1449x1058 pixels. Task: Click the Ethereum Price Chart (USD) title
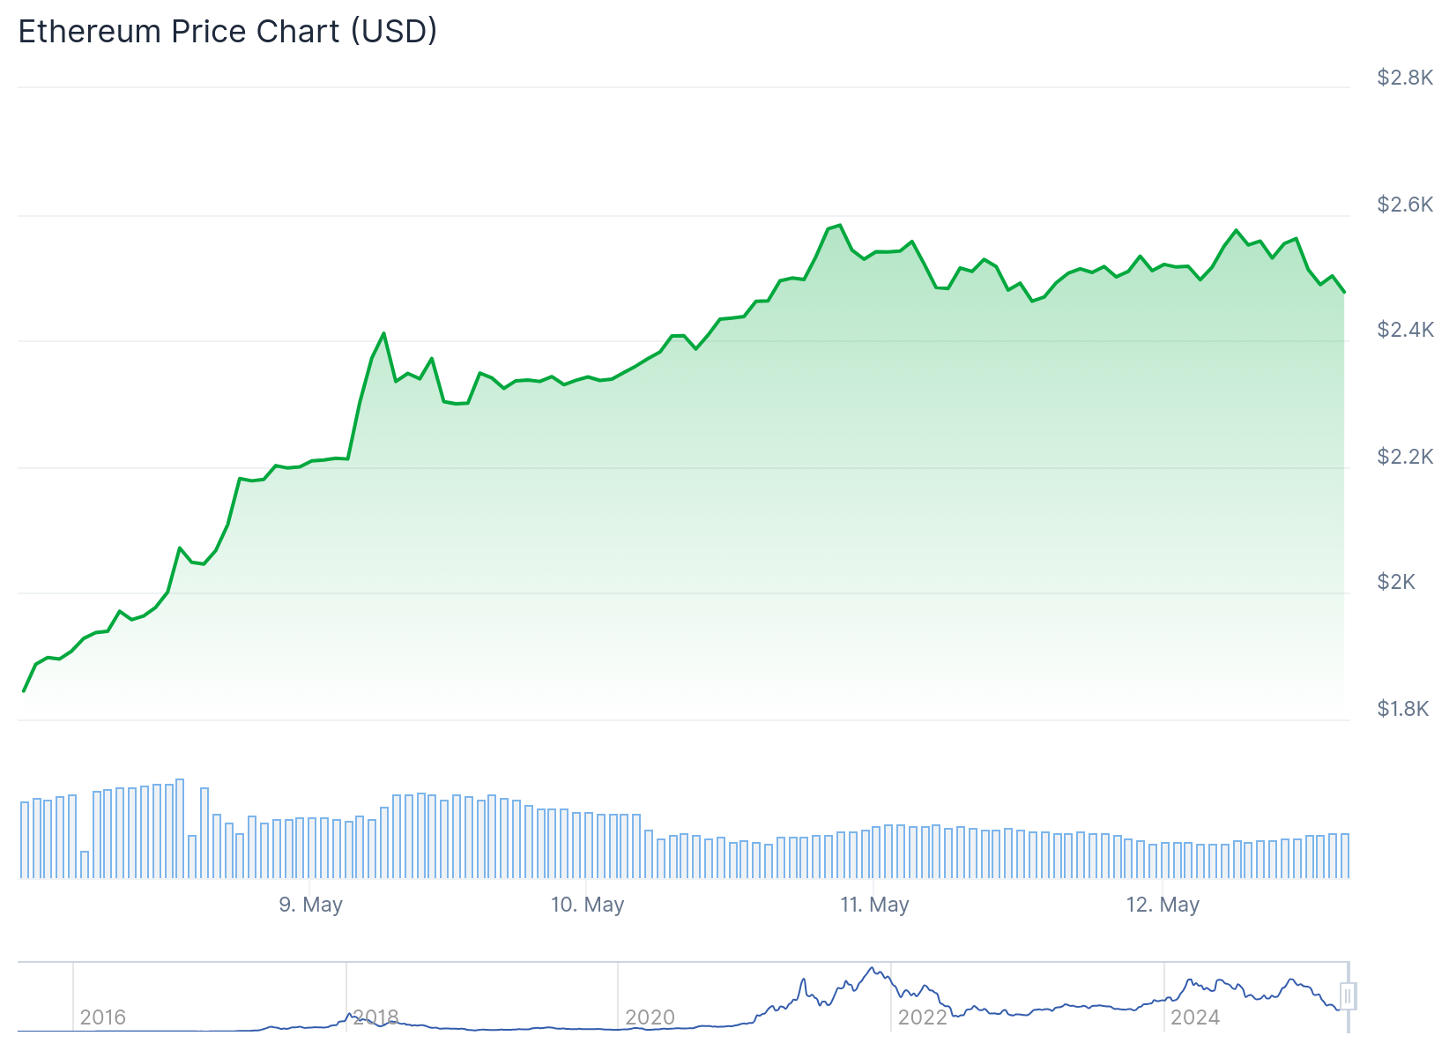pos(227,32)
